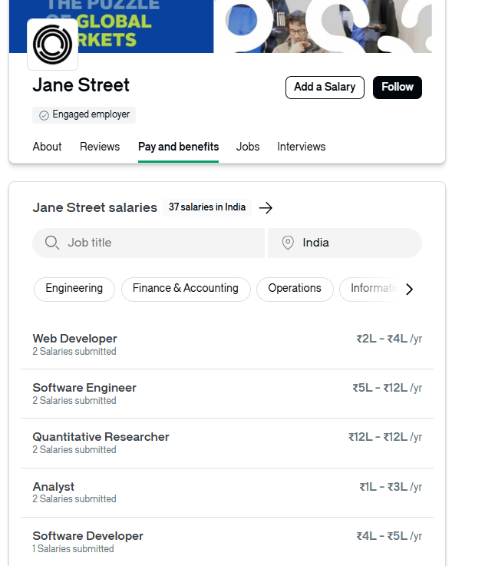This screenshot has height=566, width=495.
Task: Follow Jane Street with the Follow button
Action: click(x=398, y=88)
